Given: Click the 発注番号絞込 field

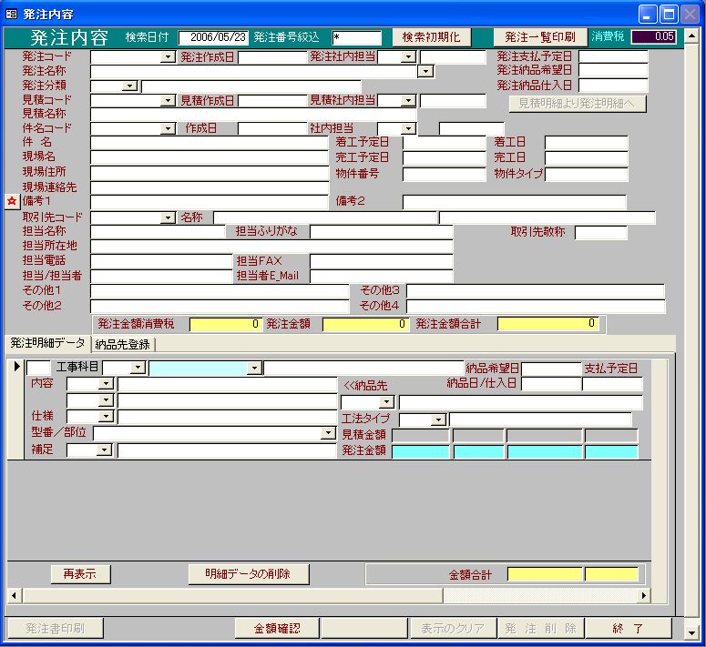Looking at the screenshot, I should [356, 38].
